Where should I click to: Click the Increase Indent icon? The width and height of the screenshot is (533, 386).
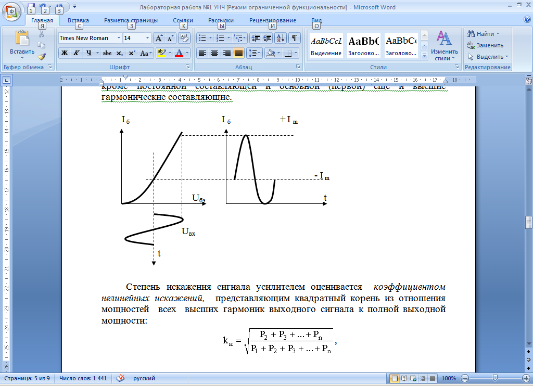click(x=267, y=38)
